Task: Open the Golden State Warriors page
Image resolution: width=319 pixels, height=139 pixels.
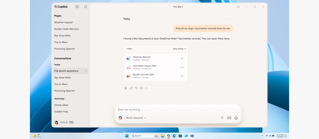Action: [66, 29]
